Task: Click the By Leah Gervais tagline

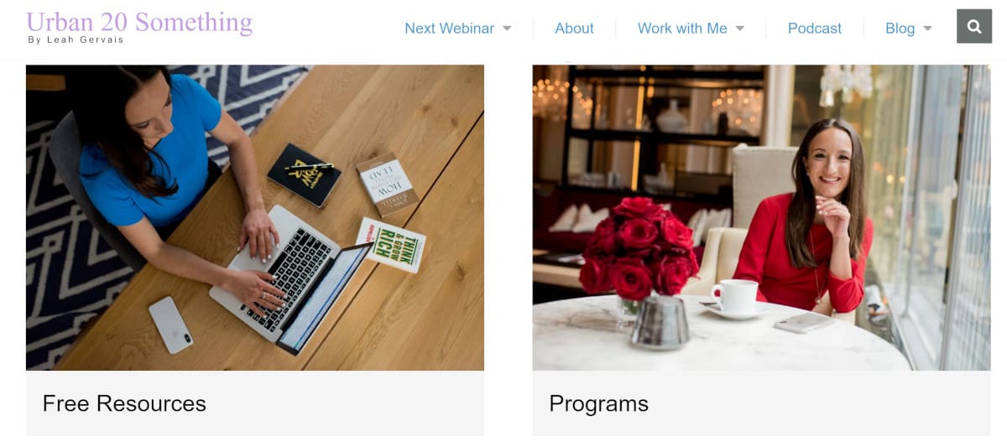Action: point(76,39)
